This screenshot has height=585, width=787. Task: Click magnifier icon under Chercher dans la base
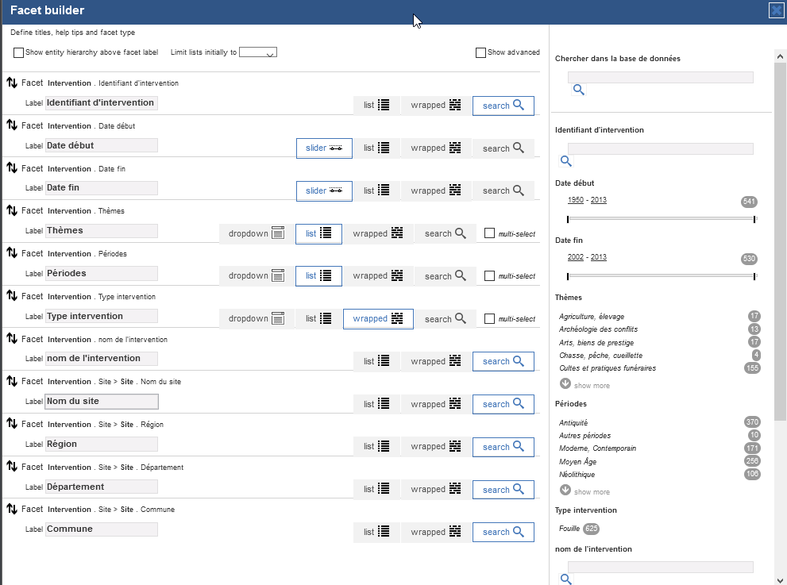pyautogui.click(x=578, y=90)
